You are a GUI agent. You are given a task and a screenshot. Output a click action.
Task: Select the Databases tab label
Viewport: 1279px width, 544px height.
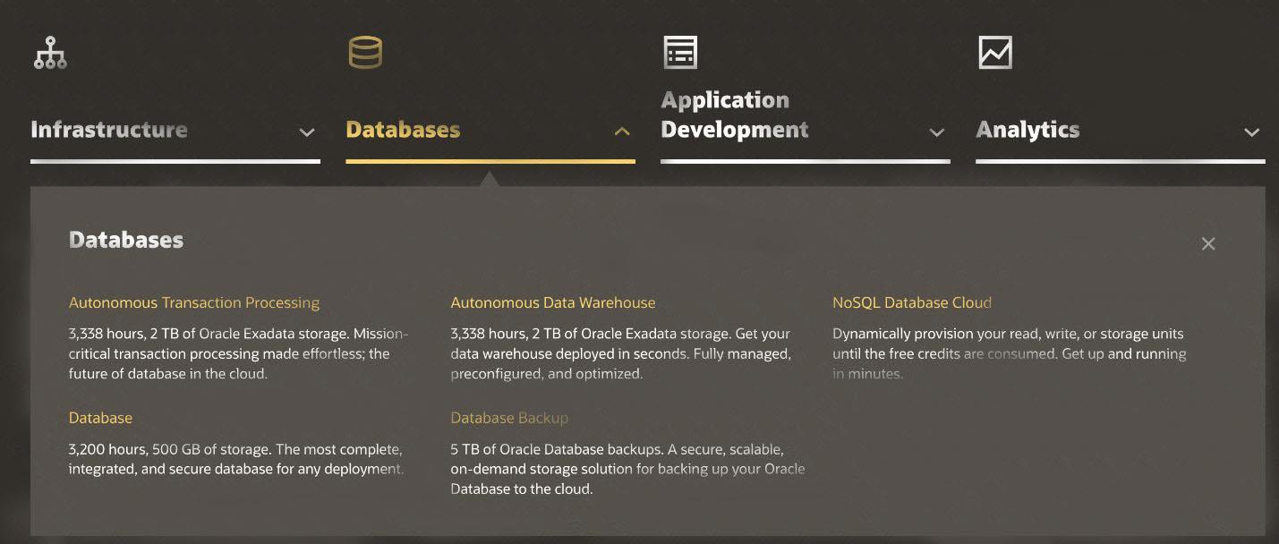click(403, 130)
